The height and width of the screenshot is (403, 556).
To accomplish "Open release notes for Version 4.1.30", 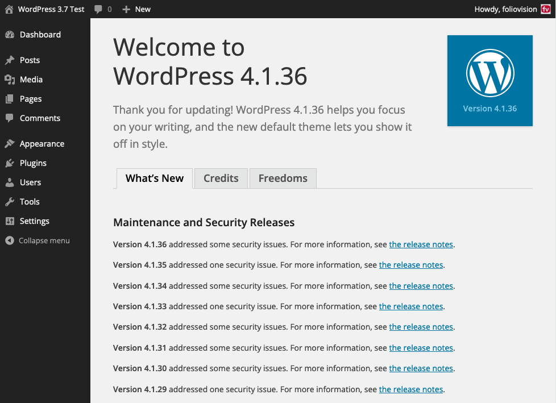I will point(421,369).
